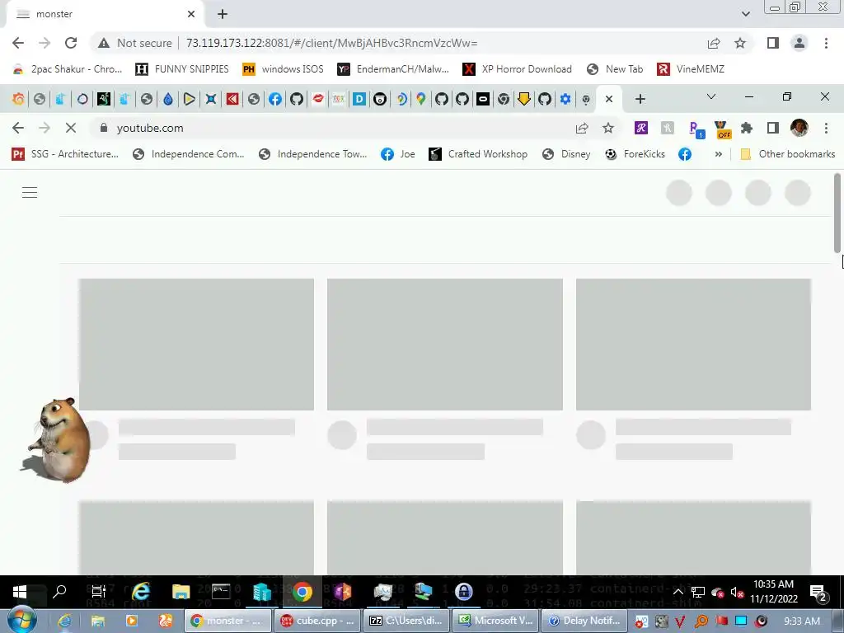This screenshot has width=844, height=633.
Task: Grab the YouTube page vertical scrollbar
Action: [837, 213]
